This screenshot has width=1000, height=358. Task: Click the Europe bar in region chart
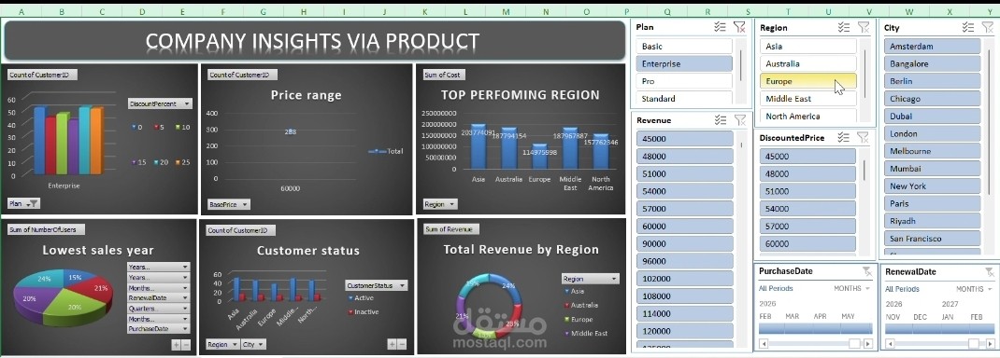(x=540, y=157)
